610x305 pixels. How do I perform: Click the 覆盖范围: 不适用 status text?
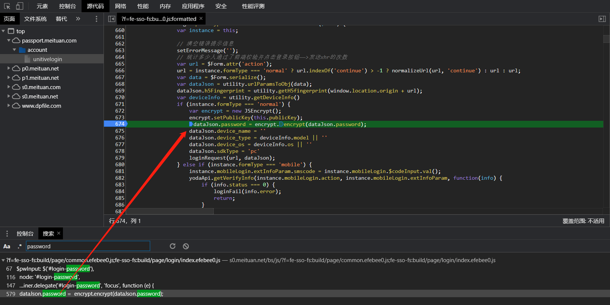(x=583, y=221)
